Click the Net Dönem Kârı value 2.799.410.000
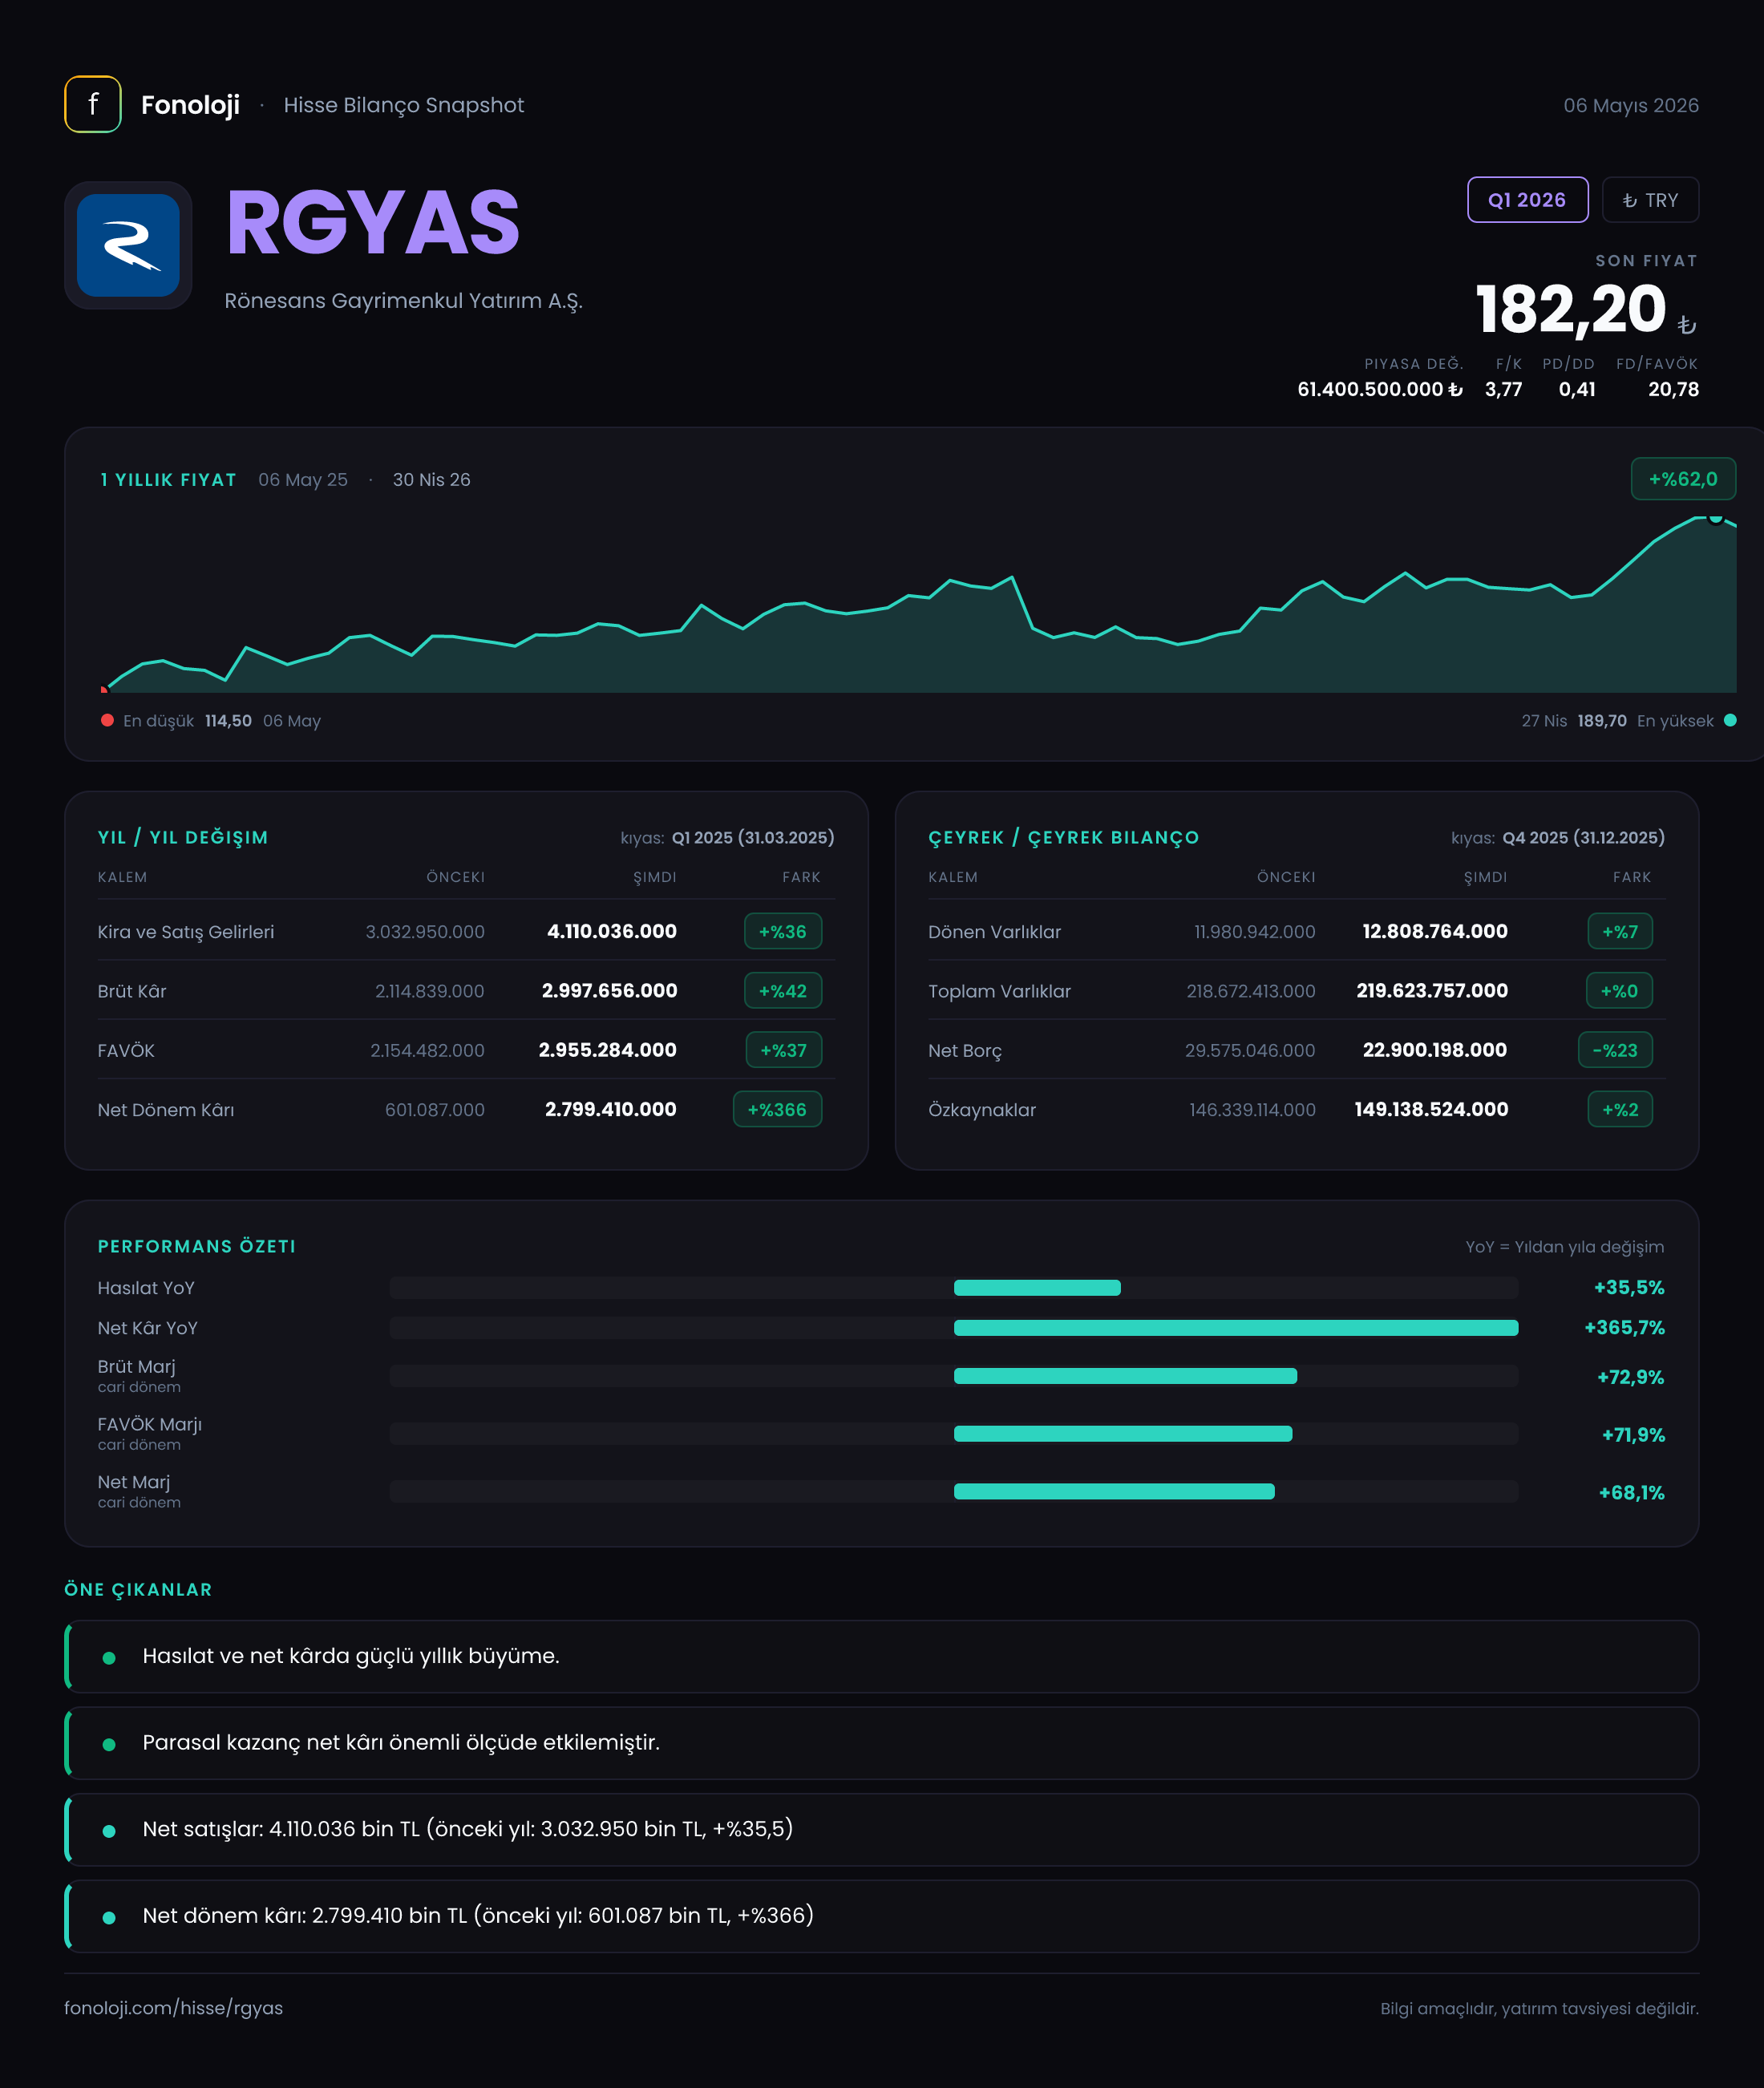Screen dimensions: 1764x2088 pyautogui.click(x=611, y=1109)
